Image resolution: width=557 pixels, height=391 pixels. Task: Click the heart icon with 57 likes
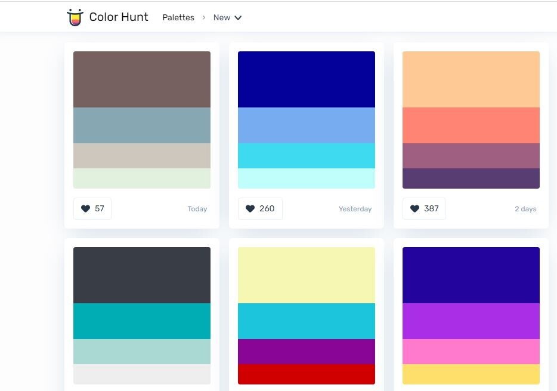86,209
